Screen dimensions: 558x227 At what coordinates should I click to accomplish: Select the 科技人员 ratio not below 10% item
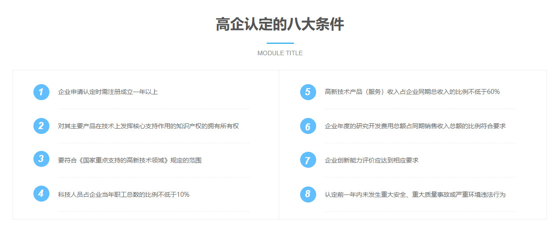click(124, 195)
